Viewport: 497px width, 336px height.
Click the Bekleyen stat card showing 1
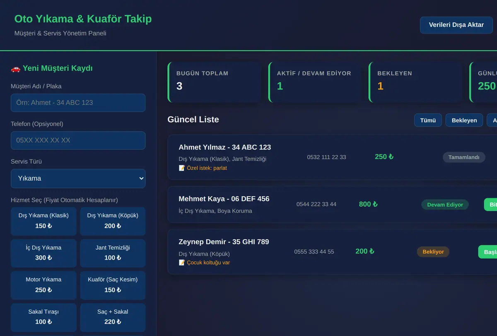(415, 82)
